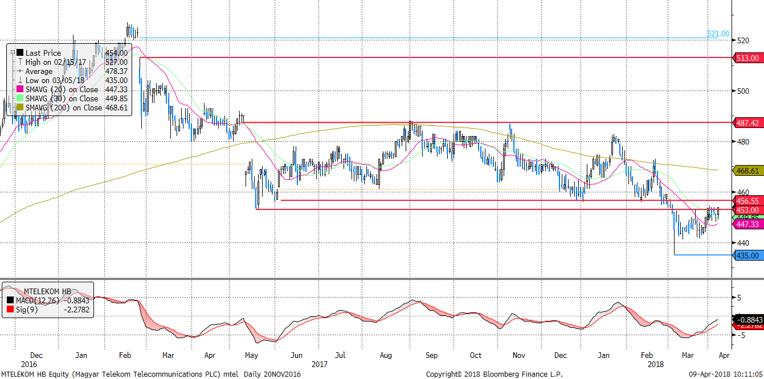Click the MTELEKOM HB Equity ticker description

(x=121, y=374)
